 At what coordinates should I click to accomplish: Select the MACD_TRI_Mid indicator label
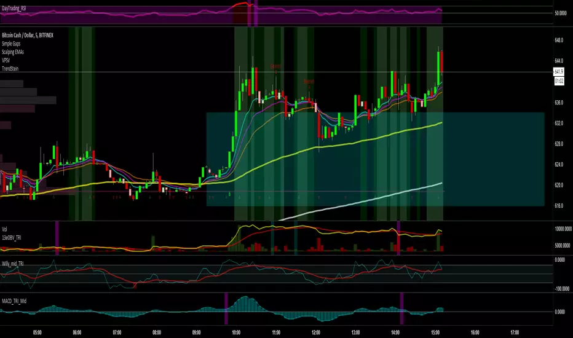tap(14, 301)
